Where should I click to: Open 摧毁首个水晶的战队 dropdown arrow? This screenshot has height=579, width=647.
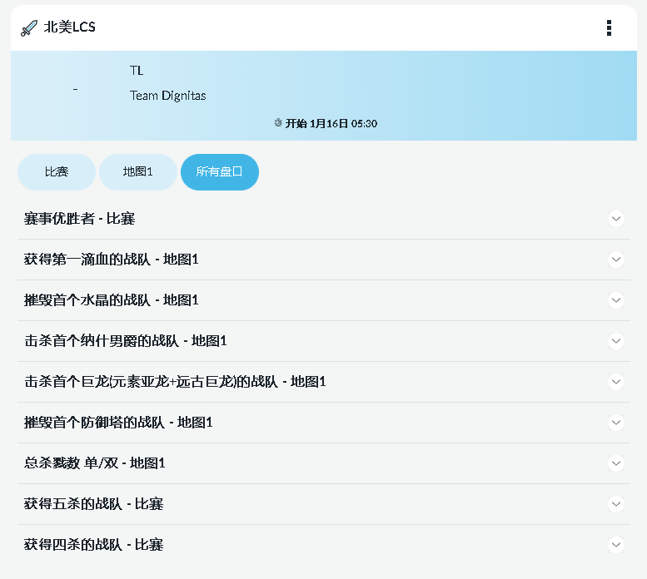616,300
